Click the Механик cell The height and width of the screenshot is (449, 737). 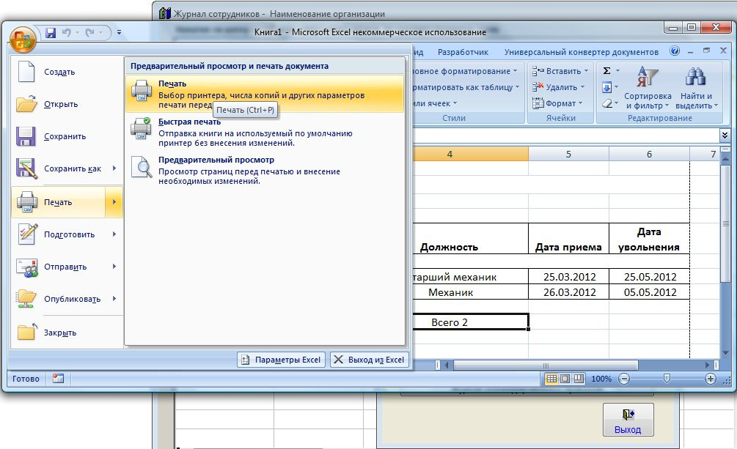click(471, 292)
